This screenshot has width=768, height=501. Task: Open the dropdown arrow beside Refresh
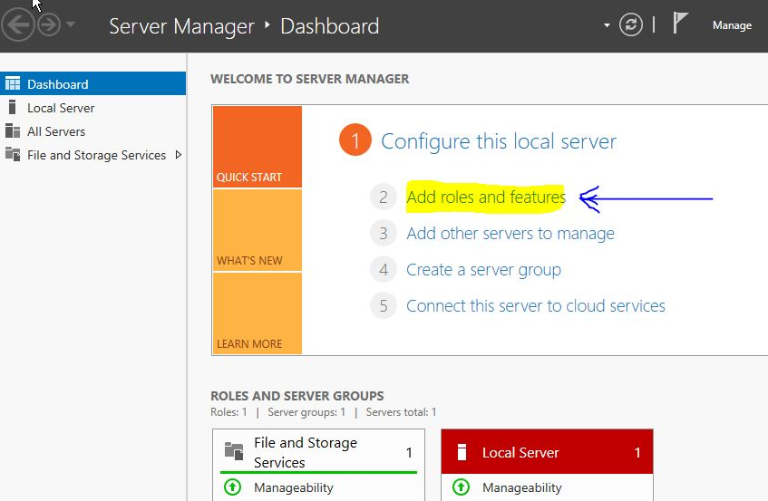(x=607, y=25)
